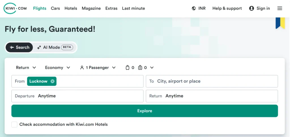The width and height of the screenshot is (290, 137).
Task: Select the globe language icon
Action: coord(194,8)
